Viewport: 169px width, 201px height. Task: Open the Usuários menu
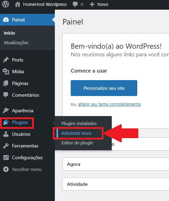pyautogui.click(x=27, y=134)
